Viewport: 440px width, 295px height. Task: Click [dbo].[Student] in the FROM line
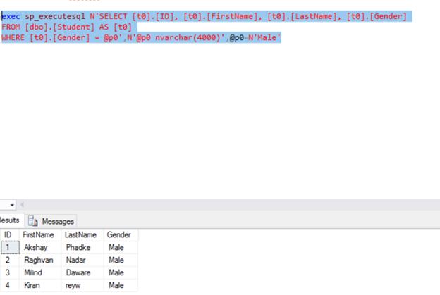[x=59, y=27]
